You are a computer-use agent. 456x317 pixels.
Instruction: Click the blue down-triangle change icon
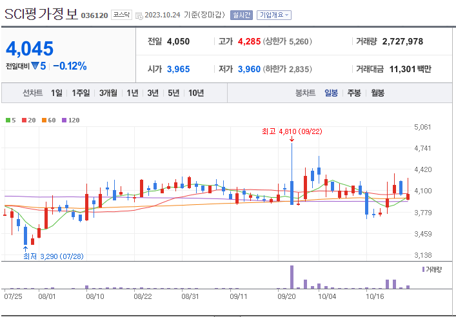tap(35, 66)
